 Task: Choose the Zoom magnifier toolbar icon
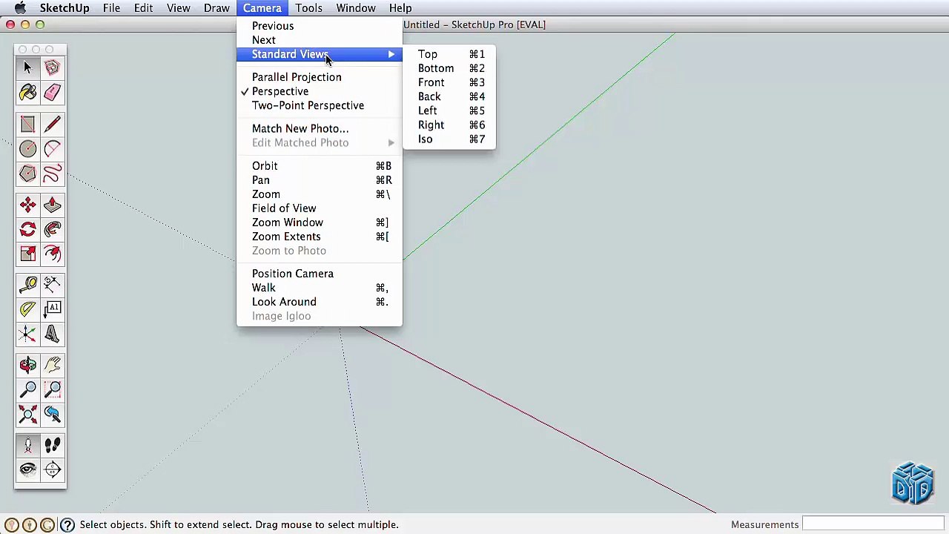tap(27, 389)
